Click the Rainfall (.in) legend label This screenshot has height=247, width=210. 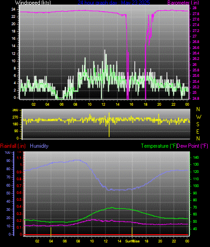coord(13,146)
